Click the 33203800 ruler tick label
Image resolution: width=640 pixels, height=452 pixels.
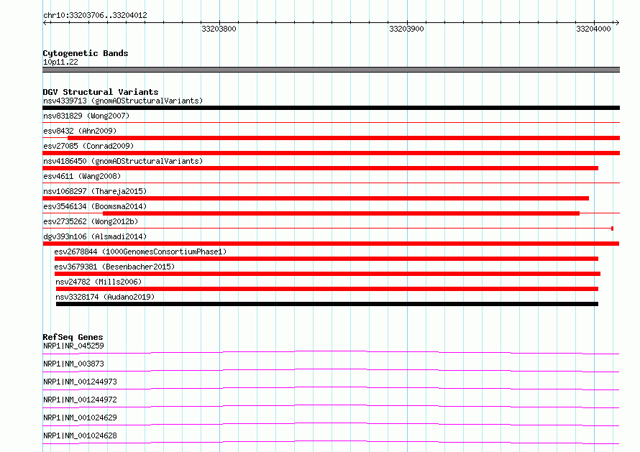[219, 29]
